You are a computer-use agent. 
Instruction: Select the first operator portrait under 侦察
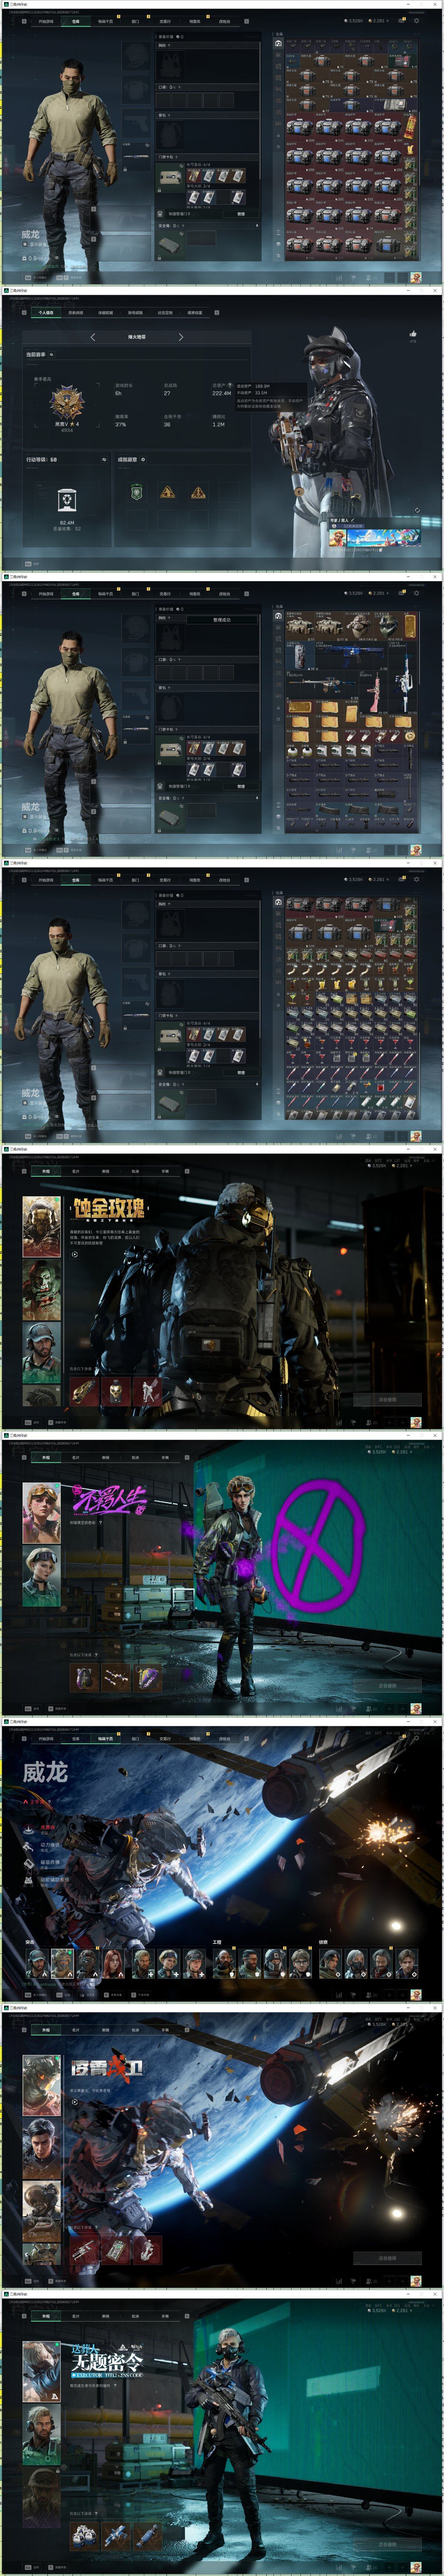click(330, 1964)
